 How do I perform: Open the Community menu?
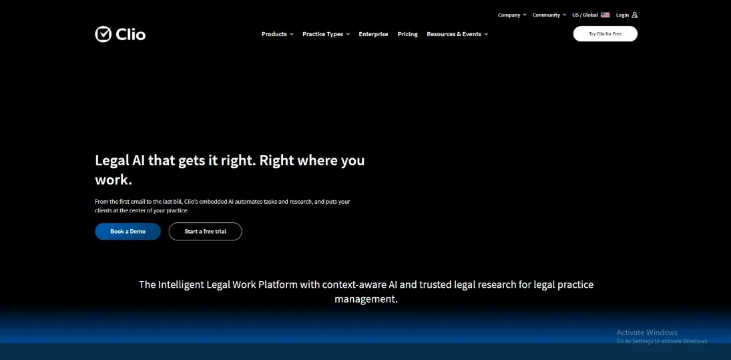click(x=549, y=15)
